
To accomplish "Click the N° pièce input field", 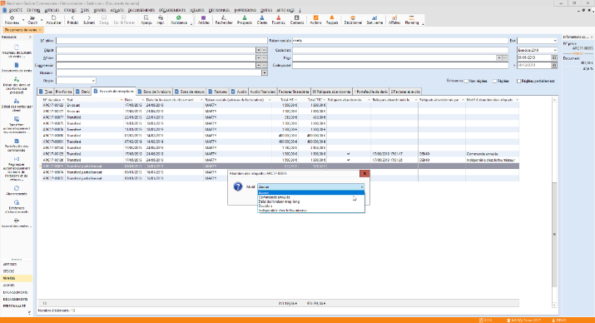I will point(161,40).
